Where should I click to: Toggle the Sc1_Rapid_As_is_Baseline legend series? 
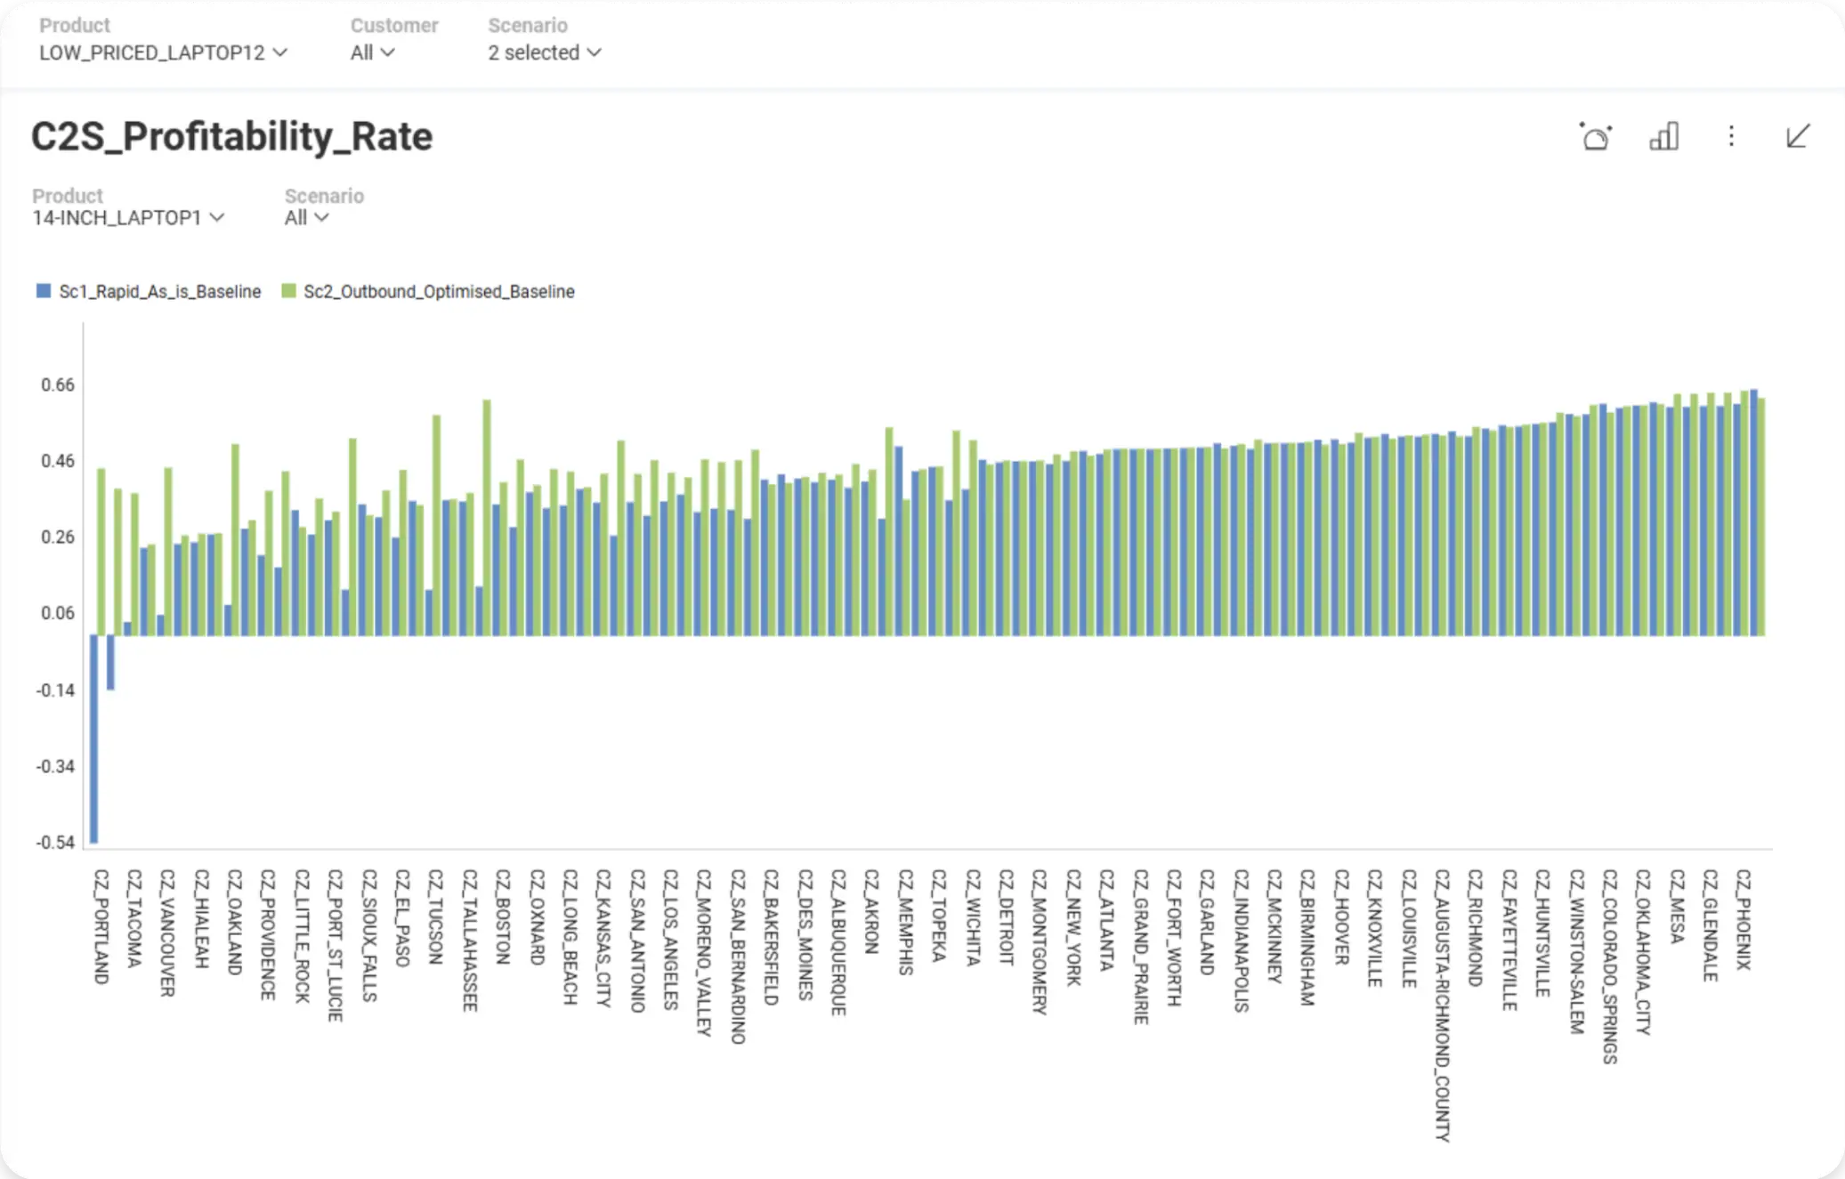point(159,292)
